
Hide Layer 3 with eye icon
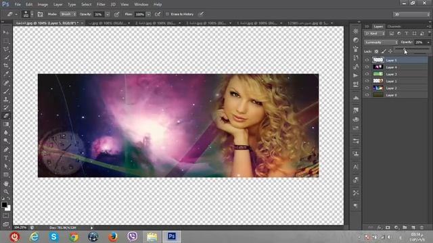(x=367, y=74)
